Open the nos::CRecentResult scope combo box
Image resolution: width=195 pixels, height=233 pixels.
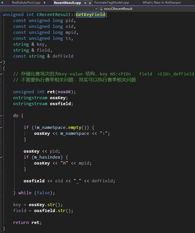point(118,9)
